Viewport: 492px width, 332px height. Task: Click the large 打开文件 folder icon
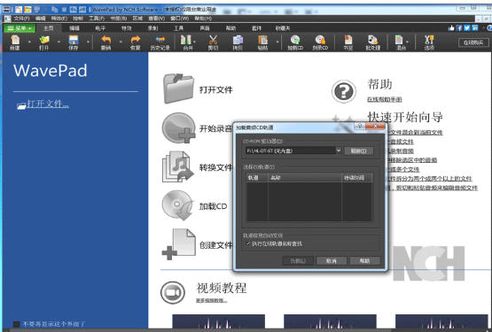[x=178, y=89]
